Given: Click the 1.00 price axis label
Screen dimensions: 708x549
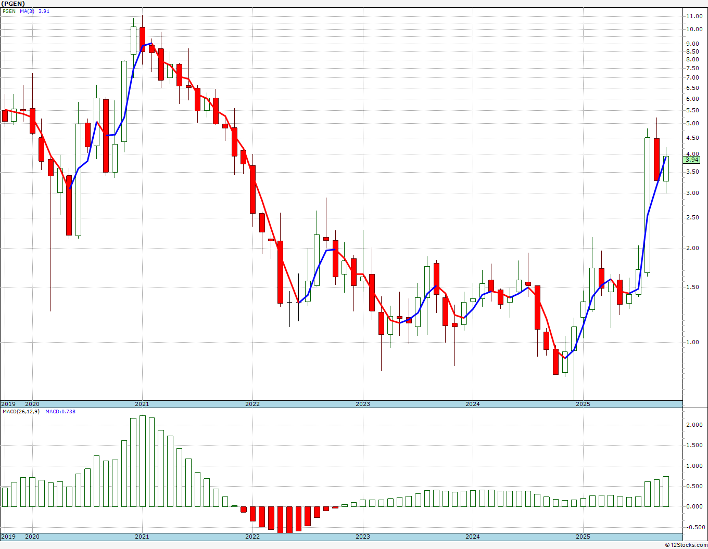Looking at the screenshot, I should click(x=692, y=342).
